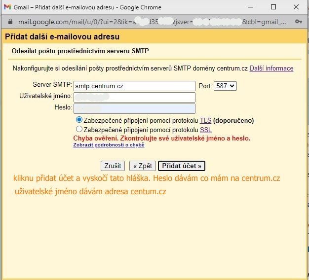
Task: Click the Gmail icon in title bar
Action: (x=7, y=7)
